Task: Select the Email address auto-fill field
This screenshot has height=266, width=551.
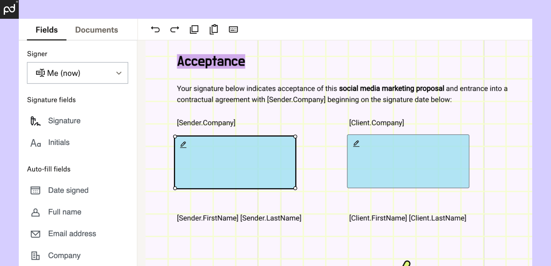Action: [x=72, y=234]
